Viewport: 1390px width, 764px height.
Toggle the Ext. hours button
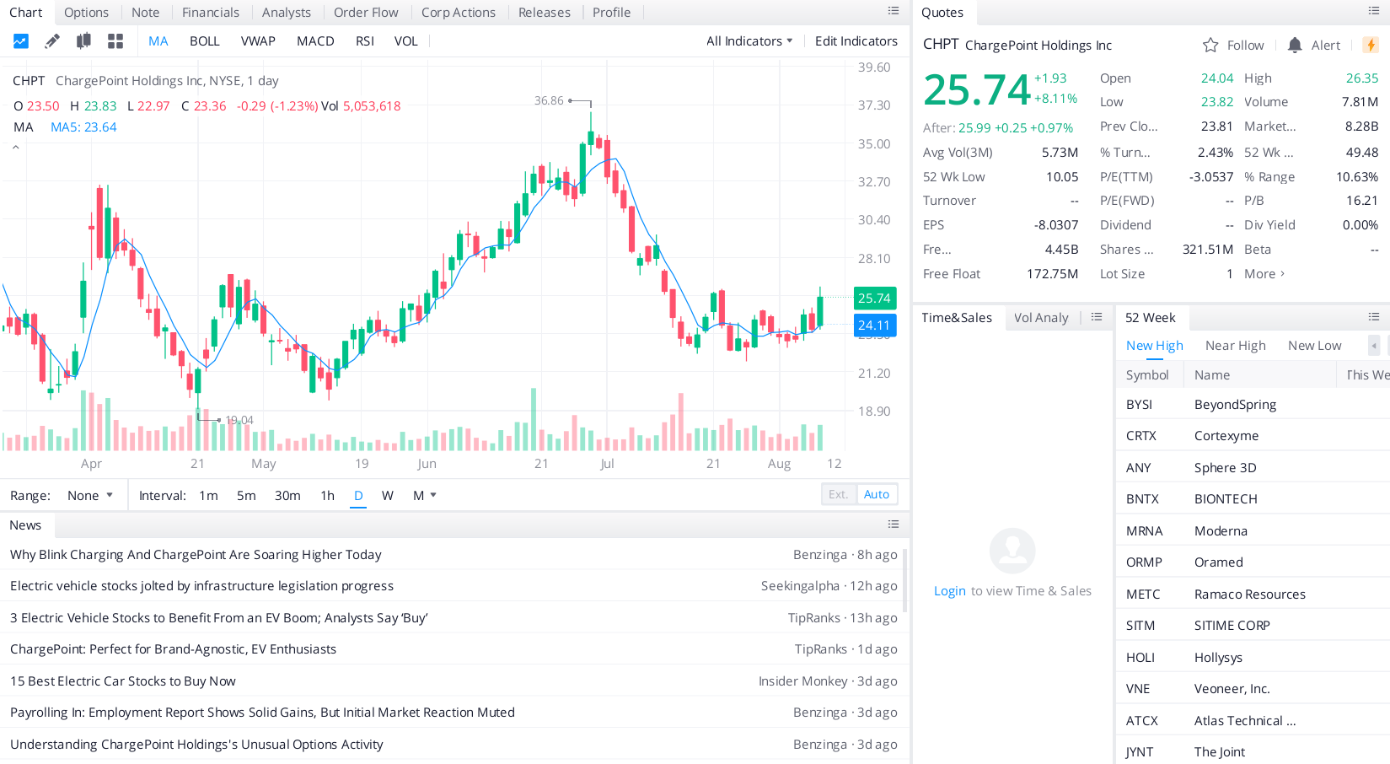[839, 494]
